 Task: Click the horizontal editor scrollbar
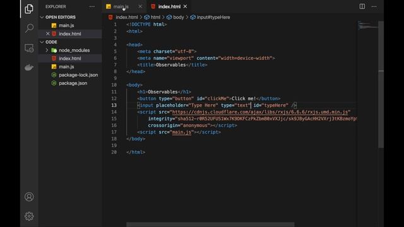[210, 224]
